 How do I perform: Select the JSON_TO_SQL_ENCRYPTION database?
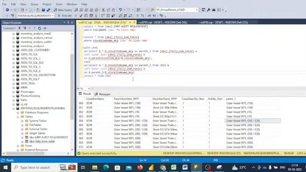(38, 75)
